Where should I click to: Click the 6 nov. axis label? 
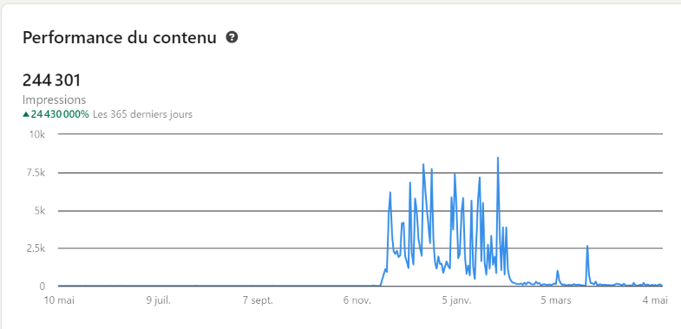point(357,300)
